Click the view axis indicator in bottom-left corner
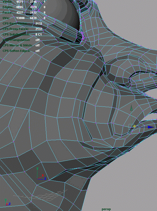This screenshot has height=211, width=157. point(7,202)
